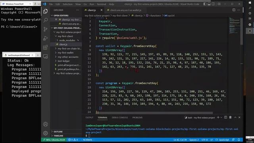Viewport: 254px width, 143px height.
Task: Collapse my-first-solana-project folder
Action: pos(66,32)
